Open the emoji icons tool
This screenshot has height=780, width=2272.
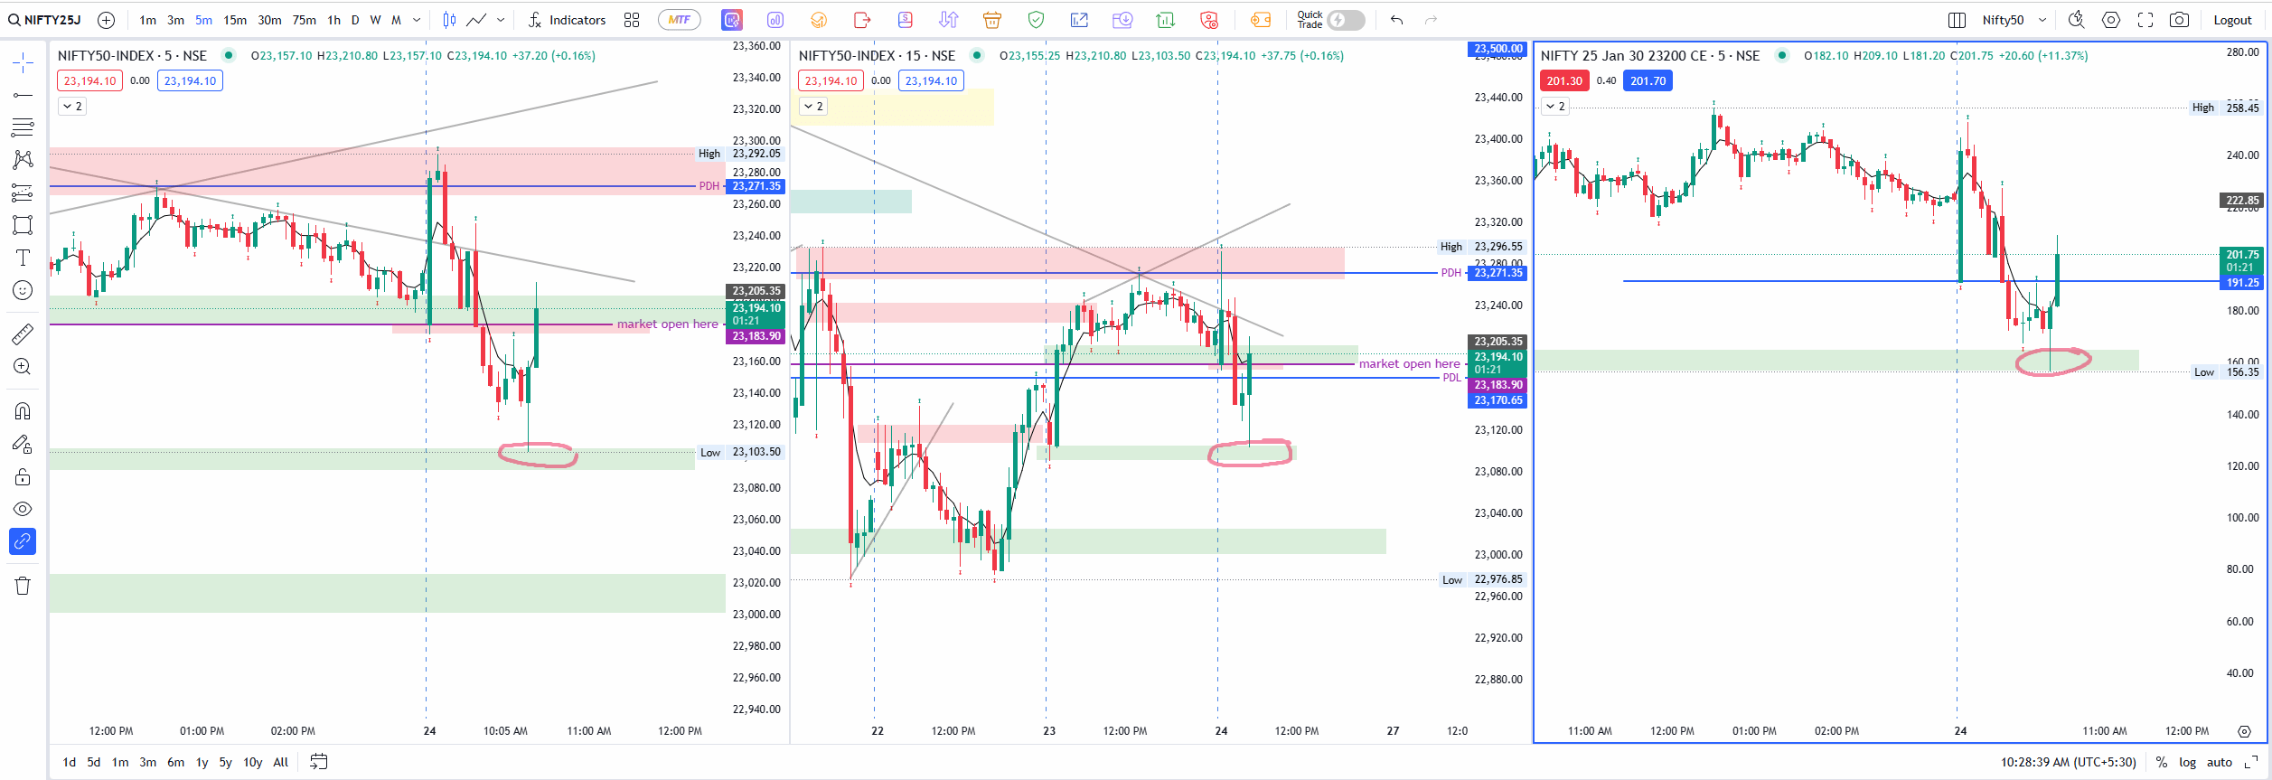point(23,290)
